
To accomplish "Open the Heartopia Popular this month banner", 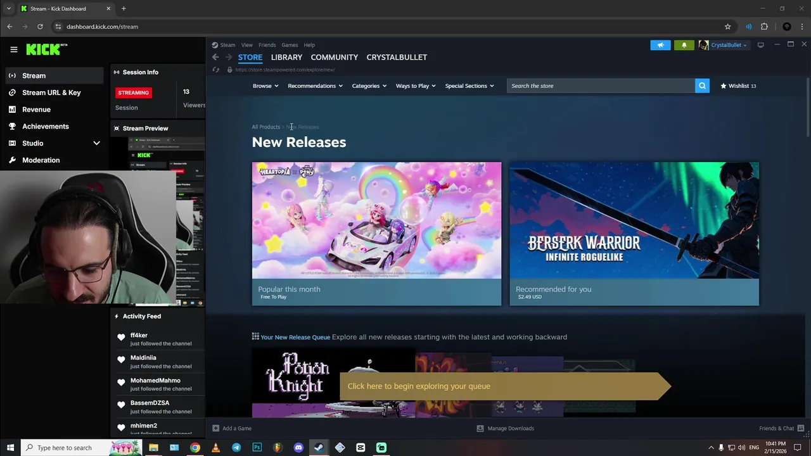I will [376, 234].
